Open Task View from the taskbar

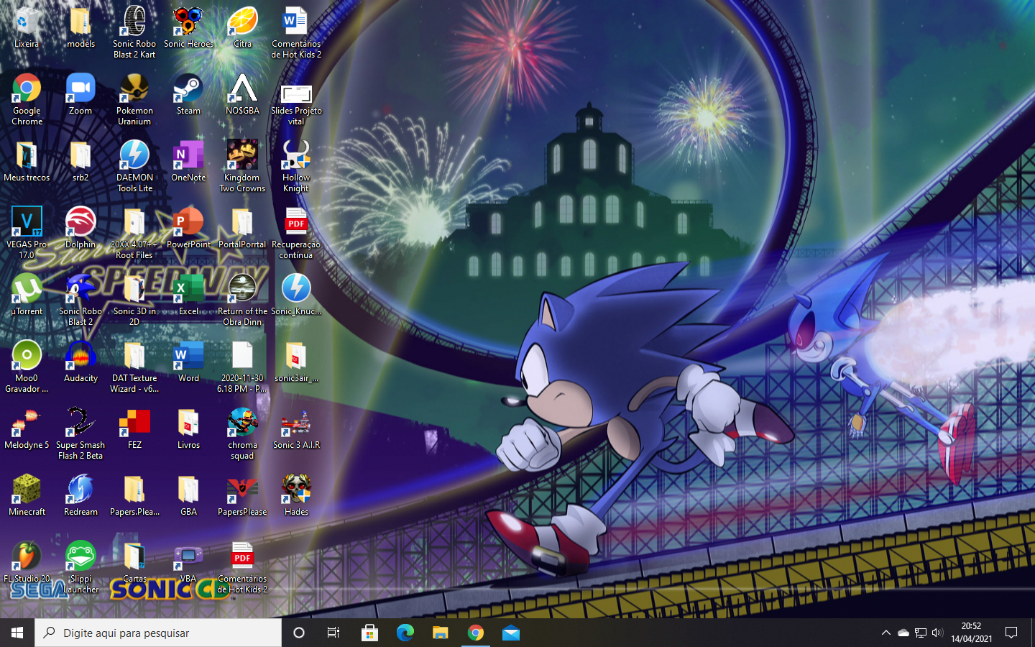tap(333, 633)
